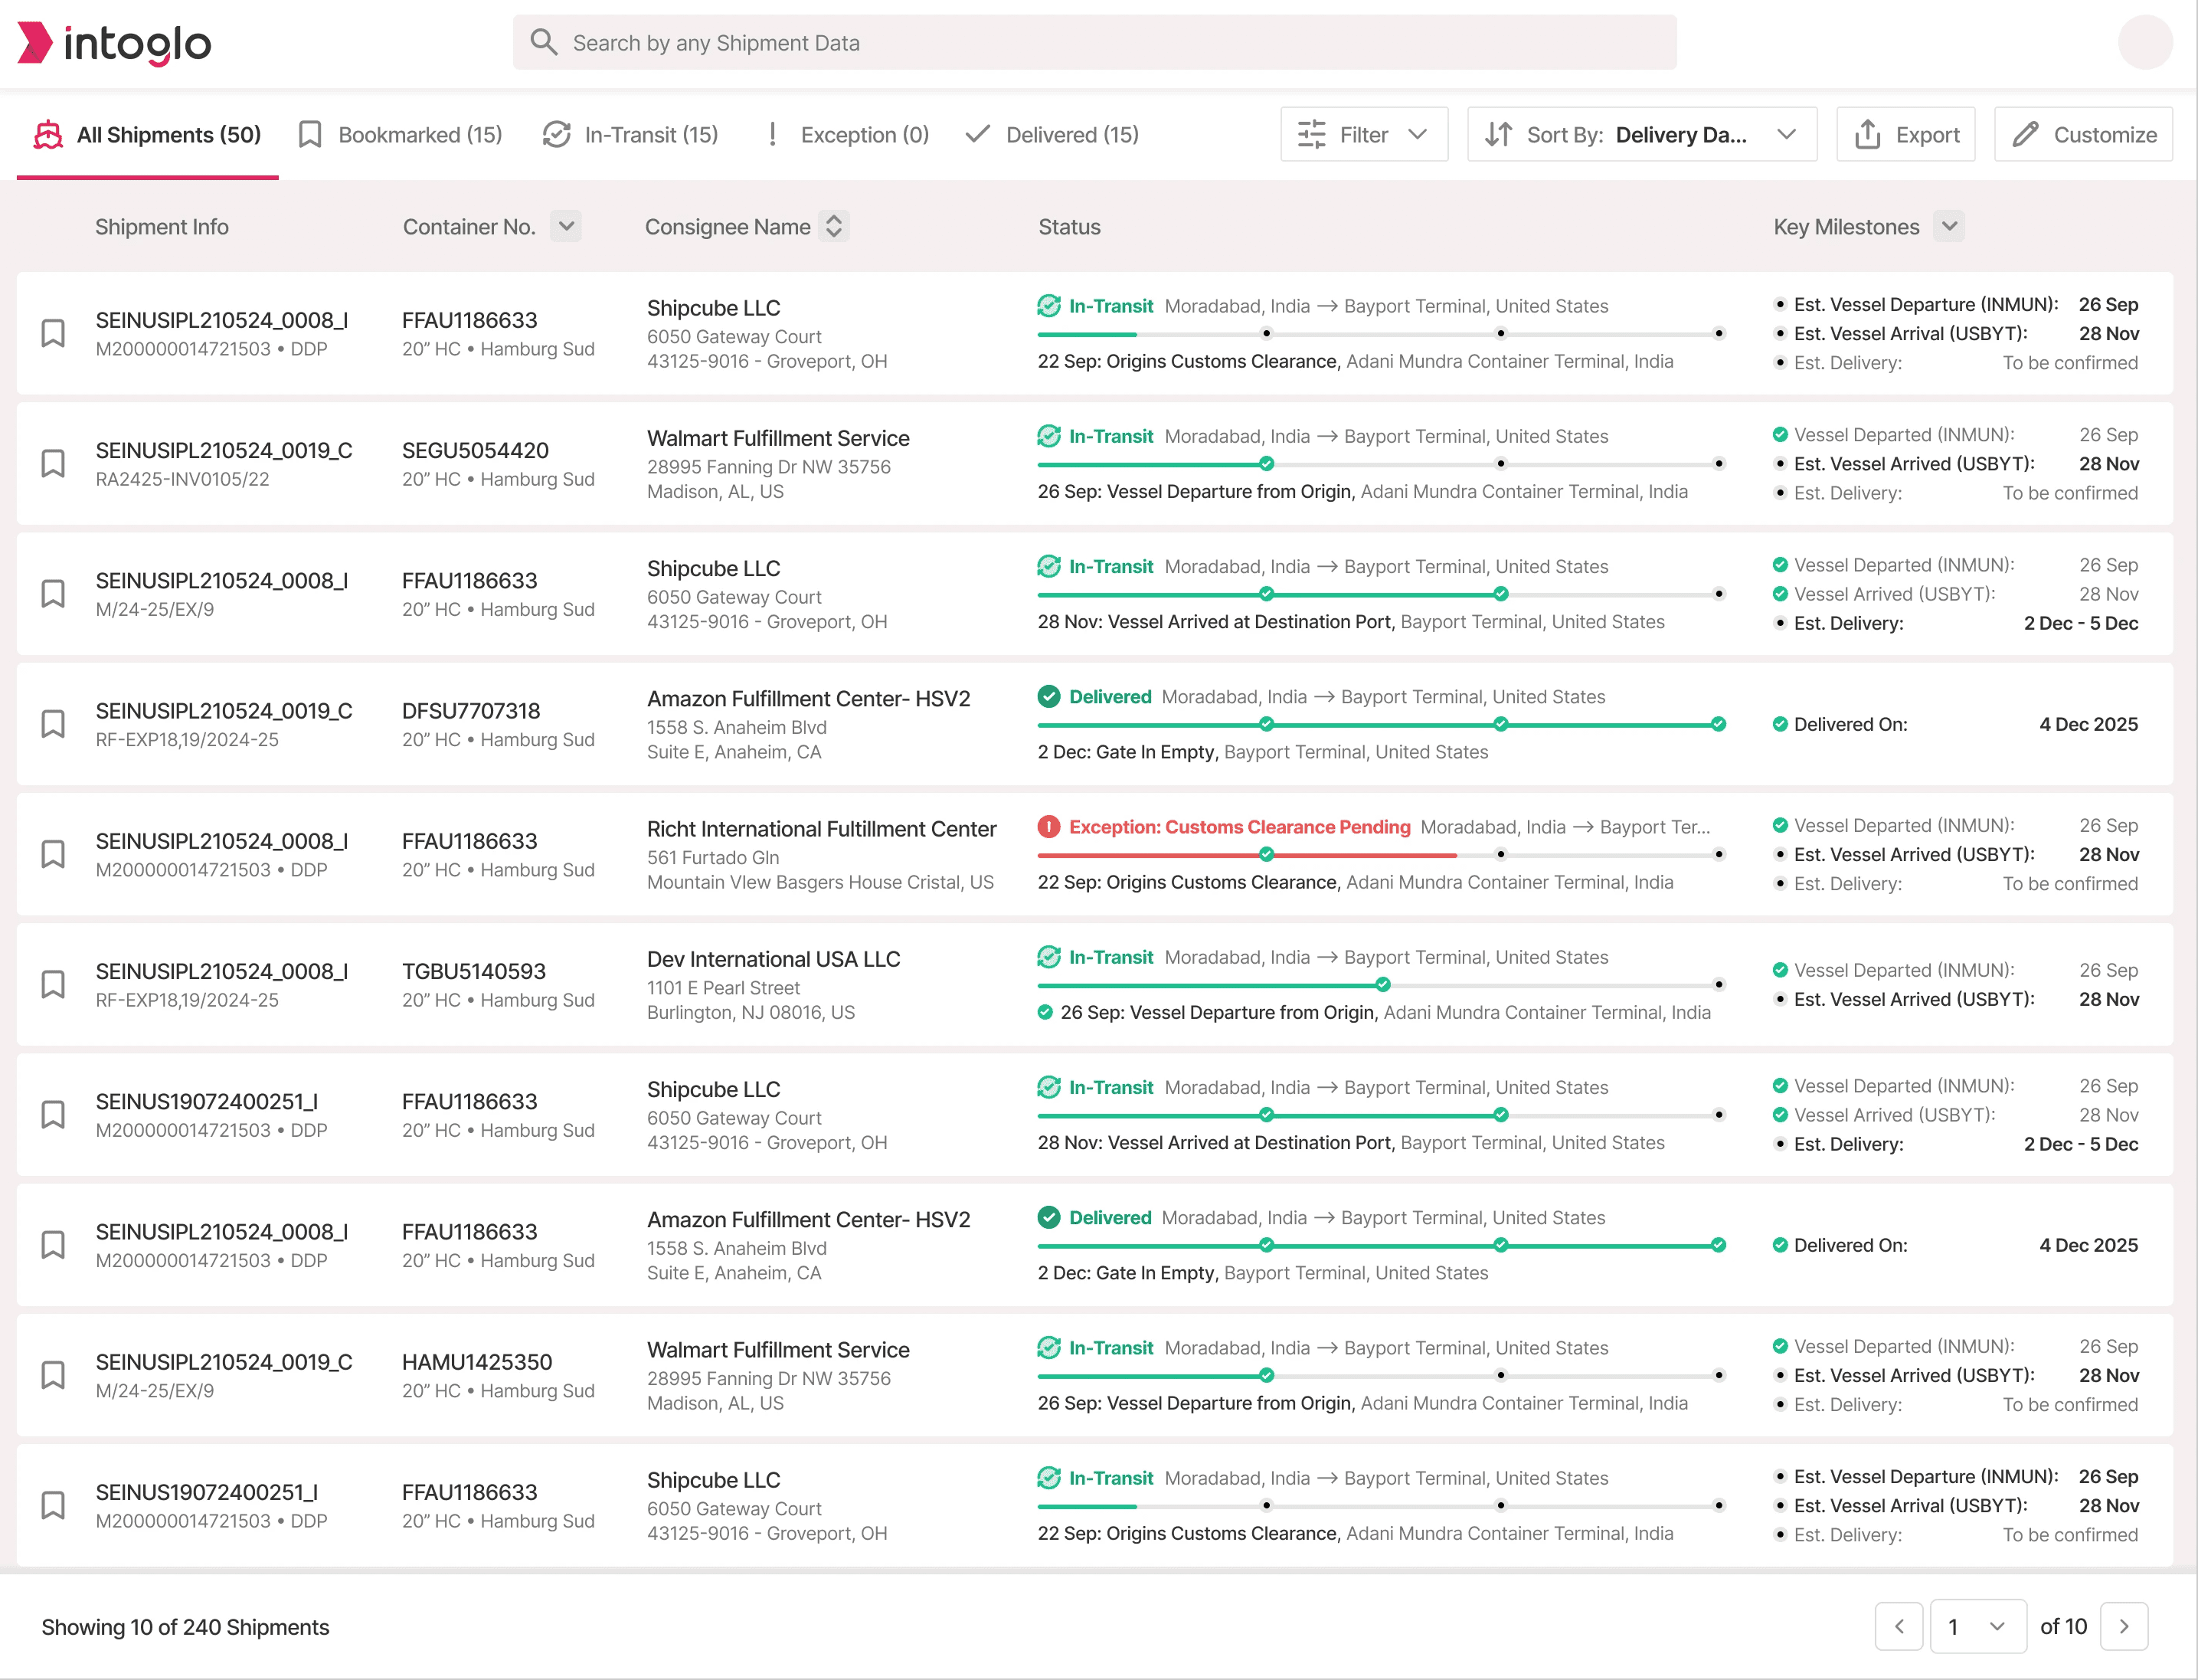Click the Delivered status icon for Amazon container FFAU1186633
This screenshot has height=1680, width=2198.
[x=1048, y=1217]
